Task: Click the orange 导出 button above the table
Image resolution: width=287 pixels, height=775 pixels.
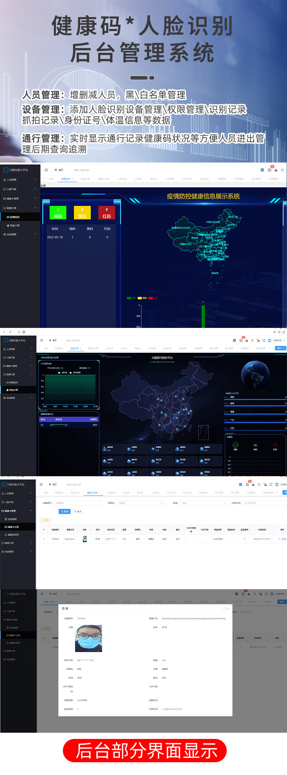Action: (x=46, y=520)
